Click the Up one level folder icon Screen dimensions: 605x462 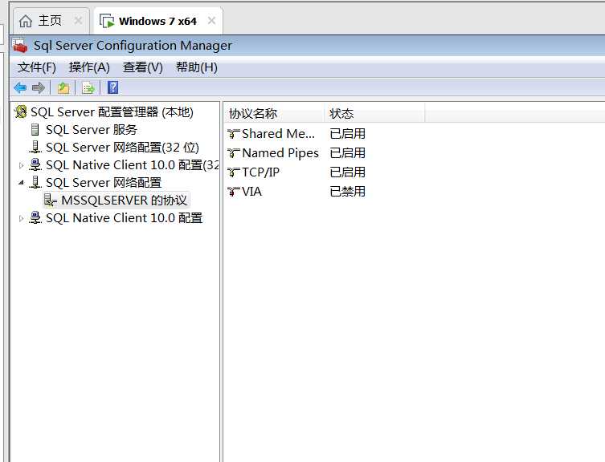(63, 88)
